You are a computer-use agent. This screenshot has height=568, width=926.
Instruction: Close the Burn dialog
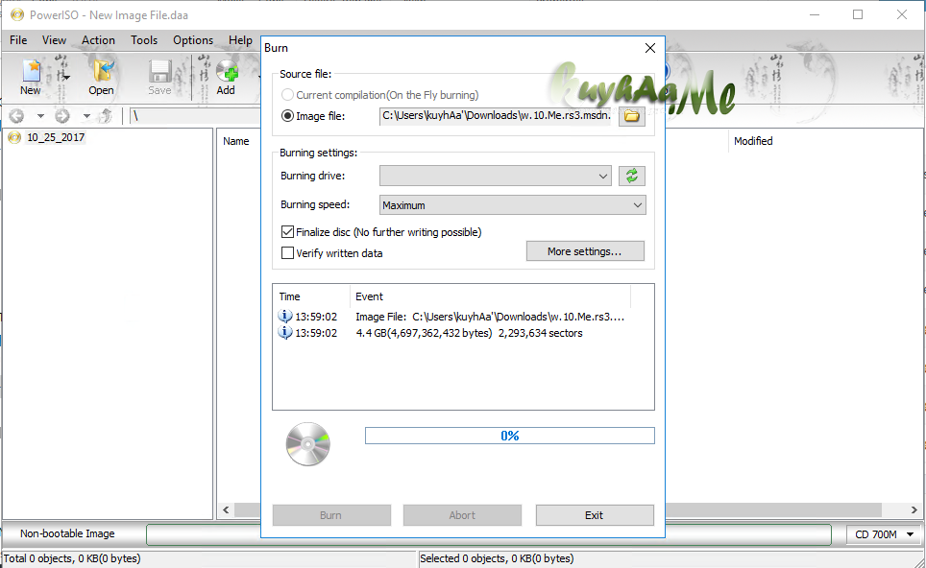(x=650, y=48)
